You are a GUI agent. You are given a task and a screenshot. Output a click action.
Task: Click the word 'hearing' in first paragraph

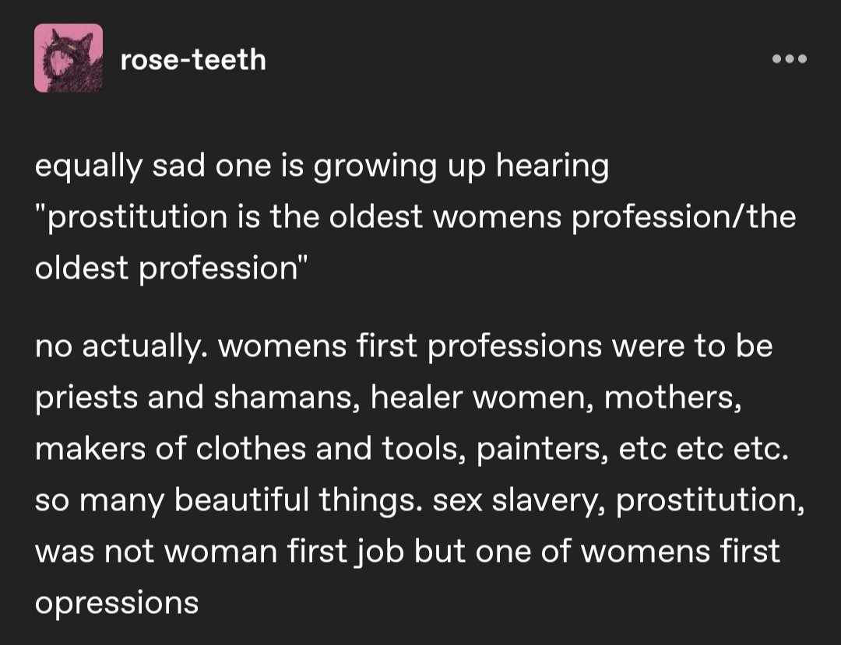point(552,167)
